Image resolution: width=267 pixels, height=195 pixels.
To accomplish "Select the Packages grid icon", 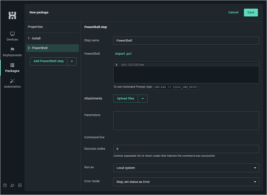I will point(12,65).
